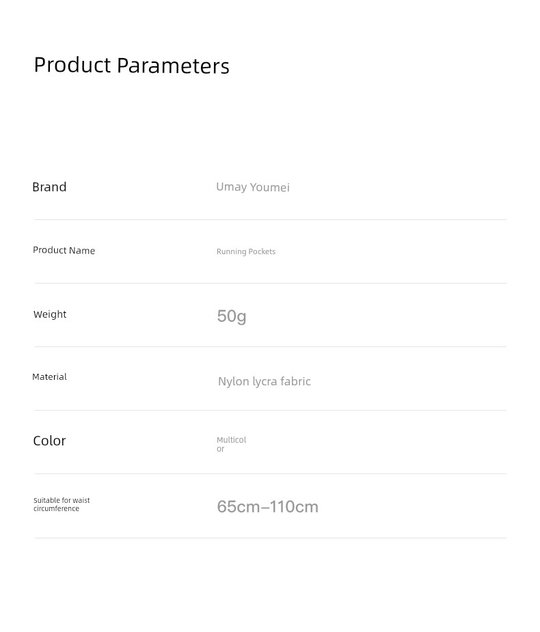Click the divider line below Weight row

point(270,346)
